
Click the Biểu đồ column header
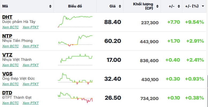click(x=75, y=6)
